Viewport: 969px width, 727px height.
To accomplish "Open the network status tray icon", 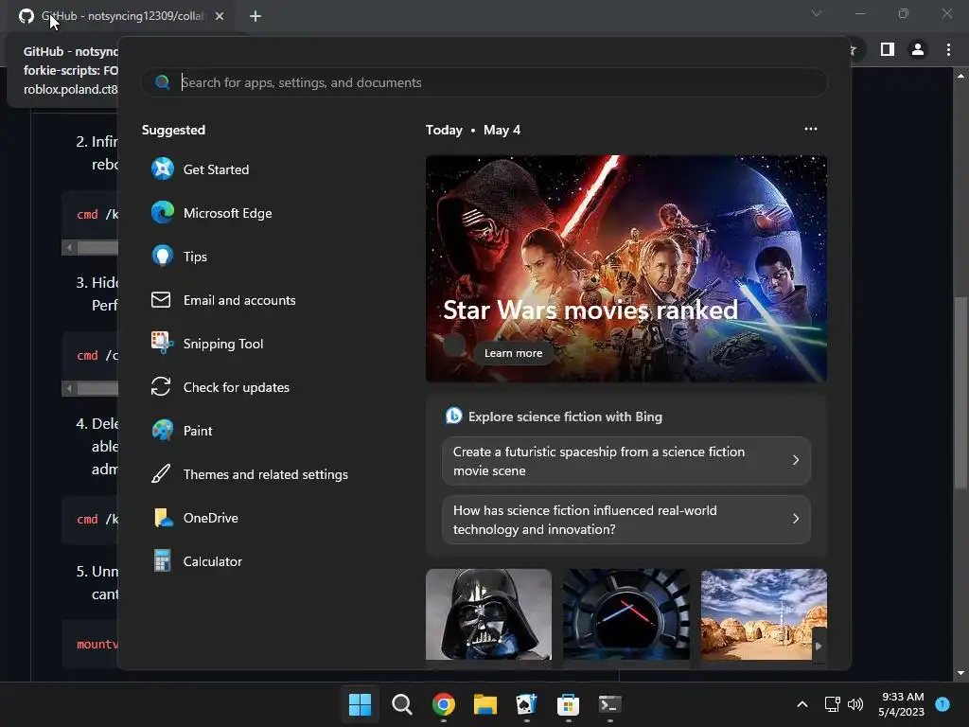I will click(x=832, y=704).
